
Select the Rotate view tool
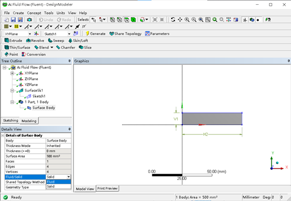point(173,19)
